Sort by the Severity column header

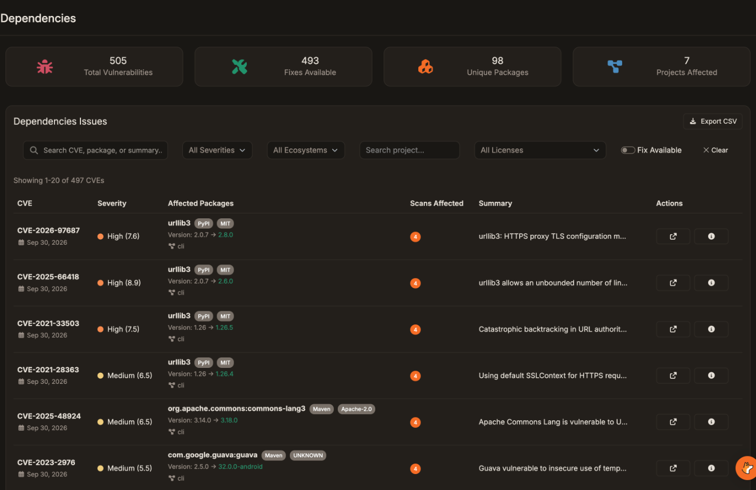(x=112, y=203)
